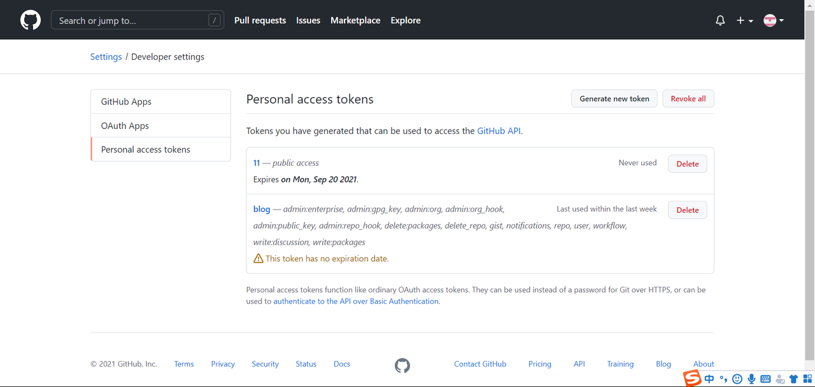Image resolution: width=815 pixels, height=387 pixels.
Task: Select OAuth Apps in sidebar
Action: [x=160, y=126]
